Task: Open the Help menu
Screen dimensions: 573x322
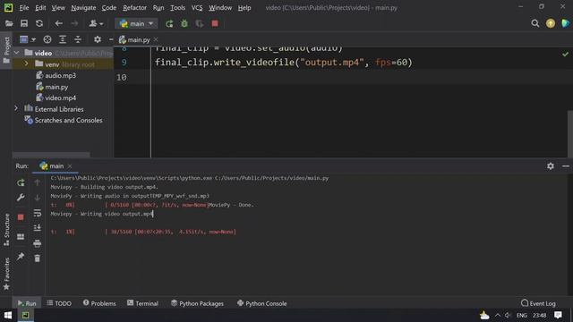Action: coord(244,8)
